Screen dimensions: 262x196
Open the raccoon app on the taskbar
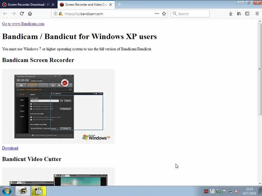coord(23,191)
